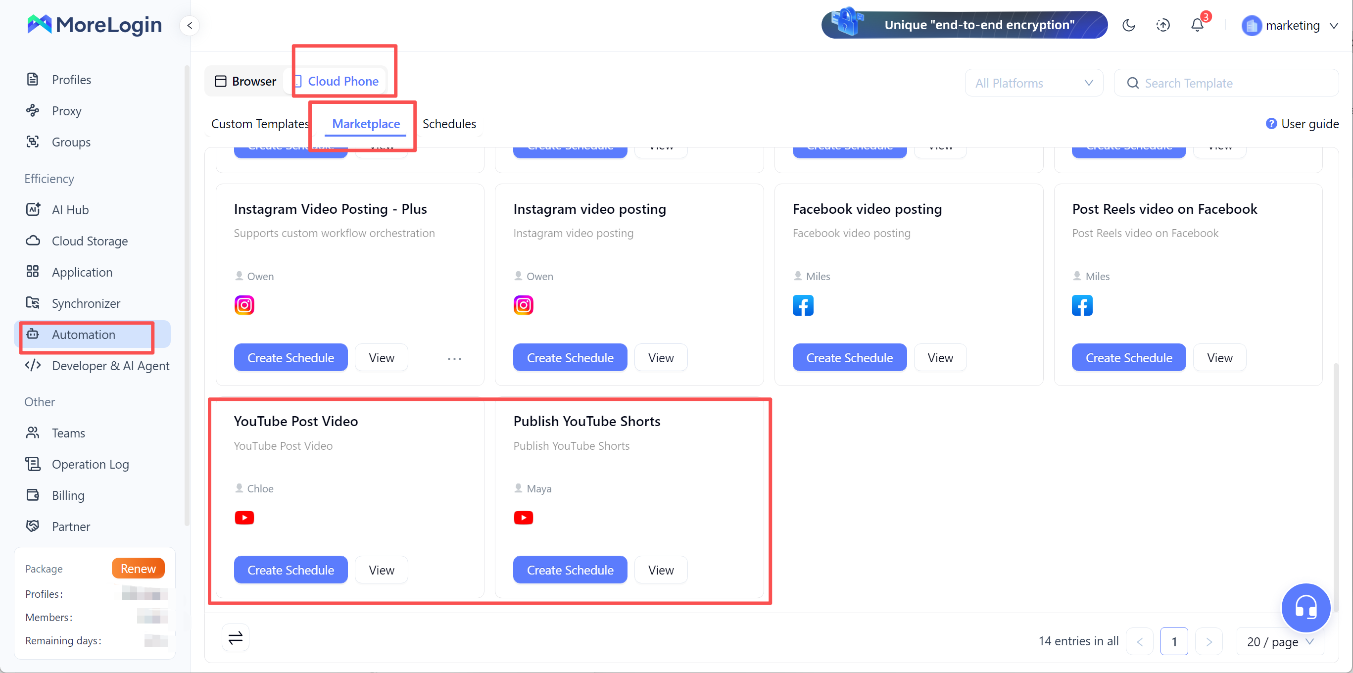Screen dimensions: 1353x673
Task: Click YouTube icon on Publish YouTube Shorts card
Action: point(523,518)
